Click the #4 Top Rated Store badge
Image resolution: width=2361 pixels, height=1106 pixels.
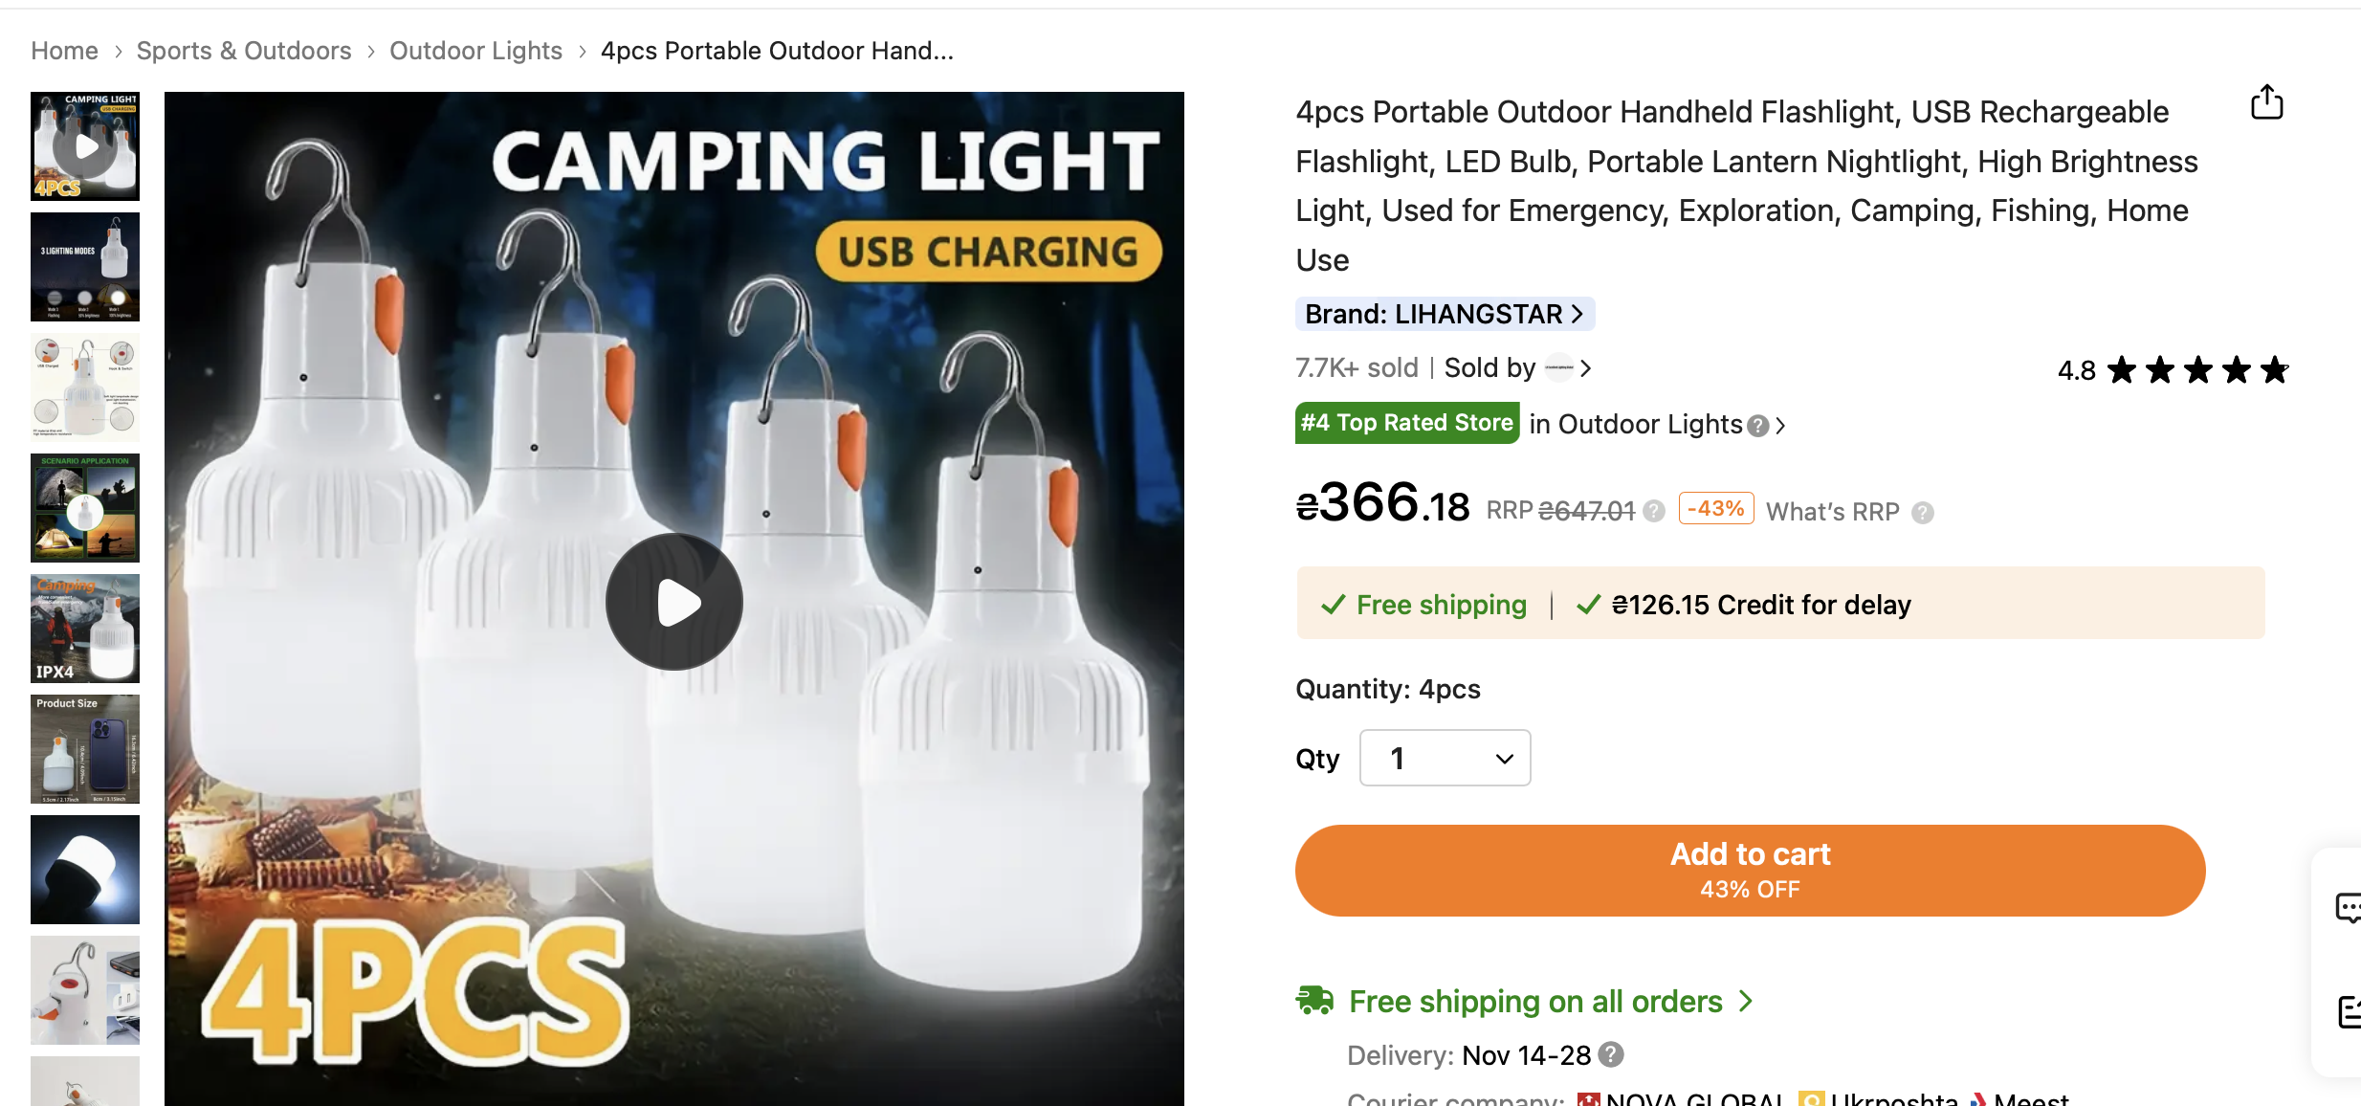[1406, 423]
